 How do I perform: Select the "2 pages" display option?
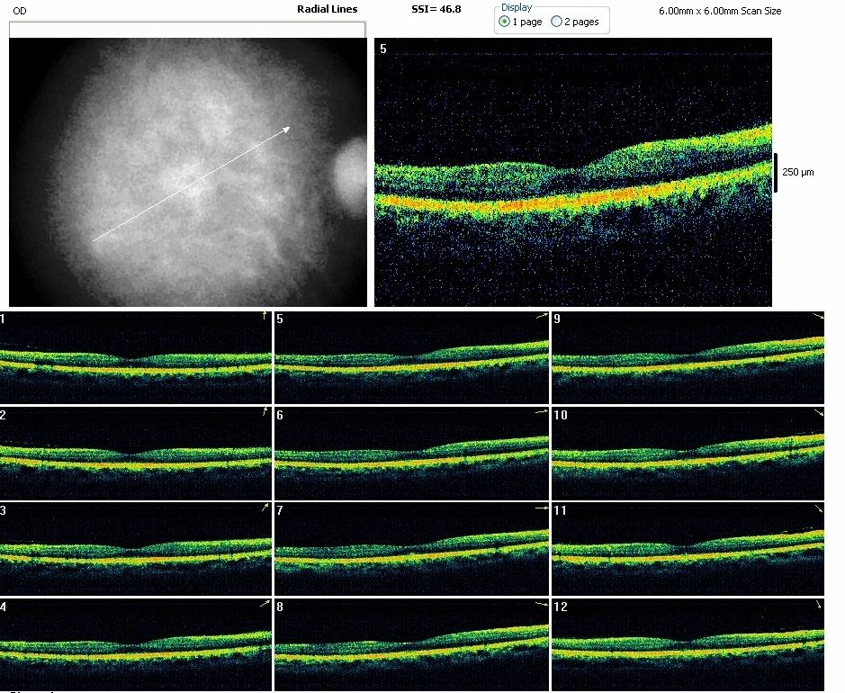[x=556, y=22]
